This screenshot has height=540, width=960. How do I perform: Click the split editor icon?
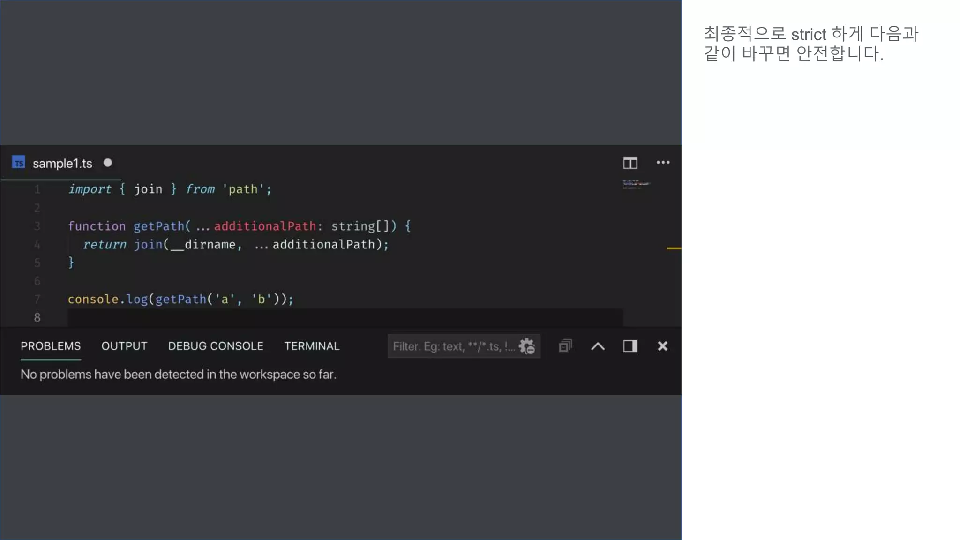click(x=630, y=163)
